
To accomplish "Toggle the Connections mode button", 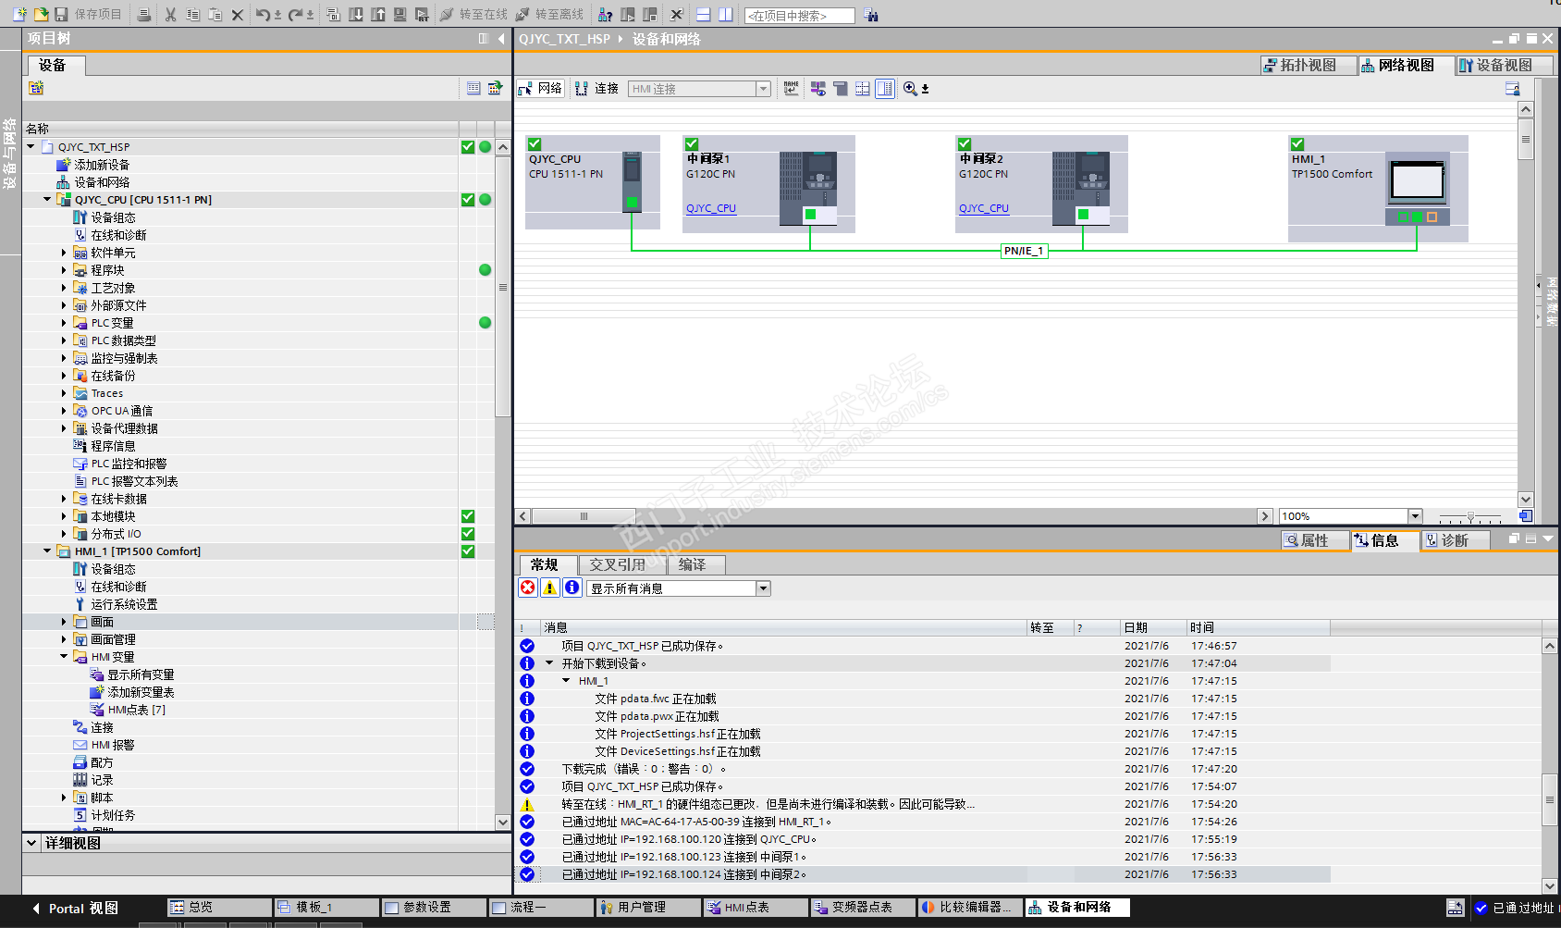I will coord(596,88).
